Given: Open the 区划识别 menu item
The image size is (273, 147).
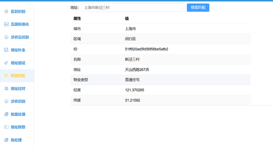Looking at the screenshot, I should click(x=18, y=12).
